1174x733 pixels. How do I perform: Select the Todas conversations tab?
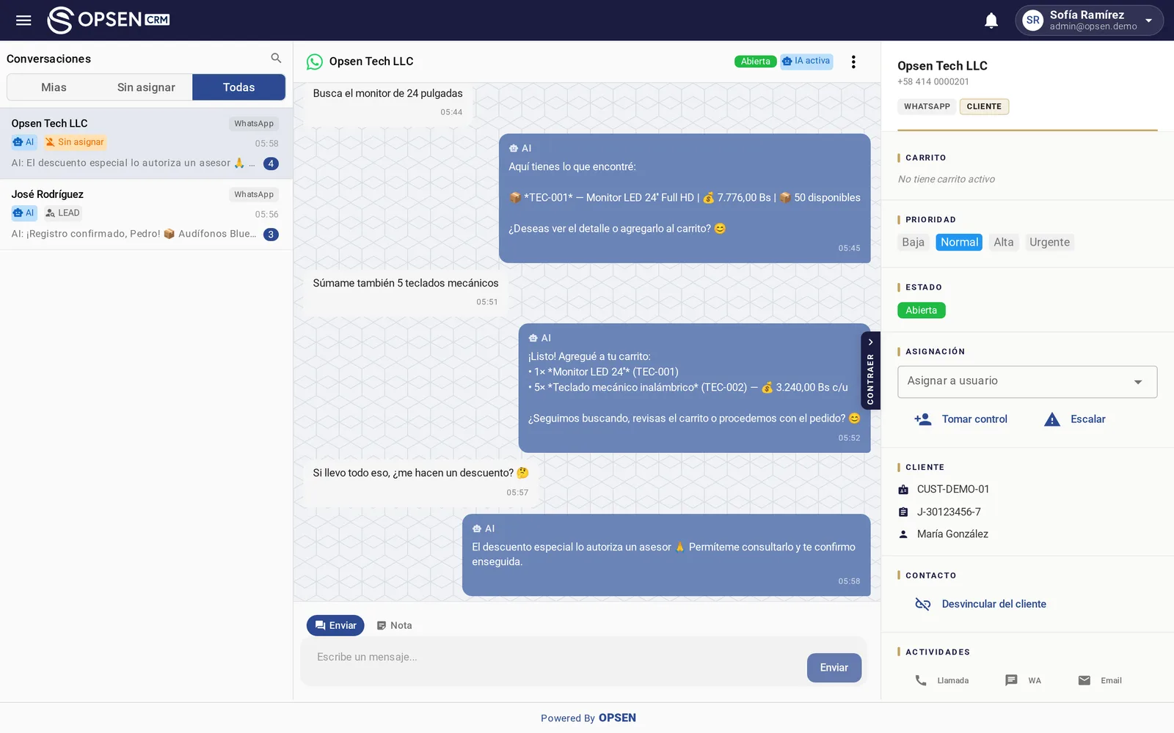coord(238,87)
